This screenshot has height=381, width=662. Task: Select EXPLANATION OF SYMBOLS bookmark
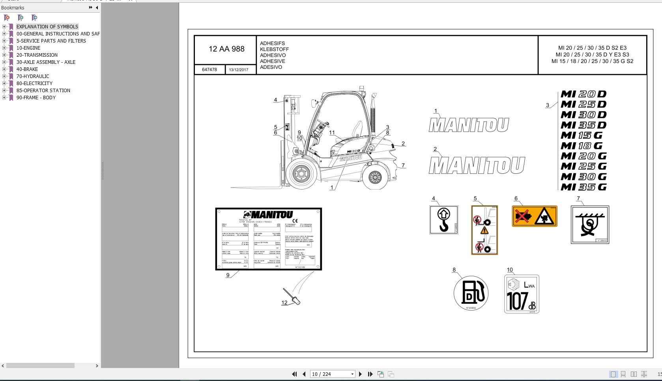47,27
